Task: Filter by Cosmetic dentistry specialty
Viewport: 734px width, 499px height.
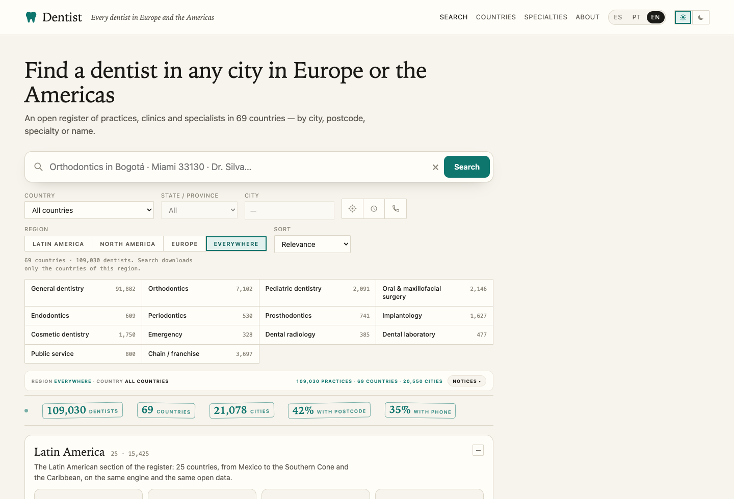Action: click(84, 335)
